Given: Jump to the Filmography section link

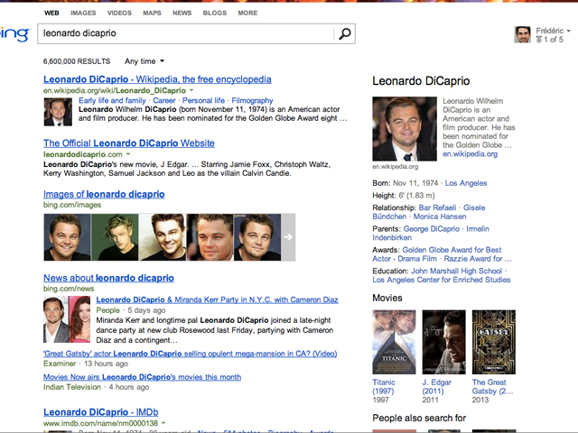Looking at the screenshot, I should coord(252,100).
